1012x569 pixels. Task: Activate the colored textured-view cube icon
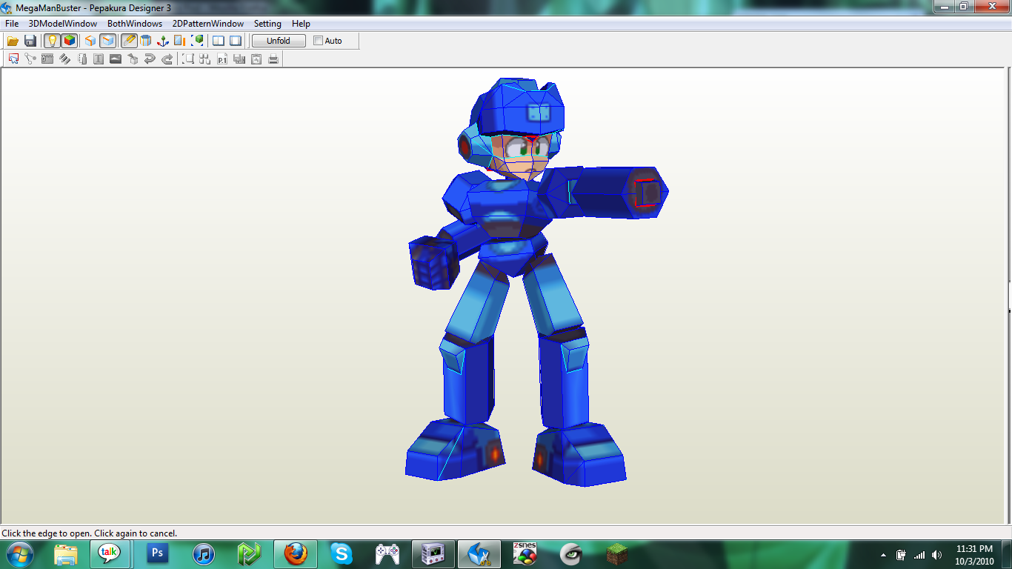(x=68, y=41)
